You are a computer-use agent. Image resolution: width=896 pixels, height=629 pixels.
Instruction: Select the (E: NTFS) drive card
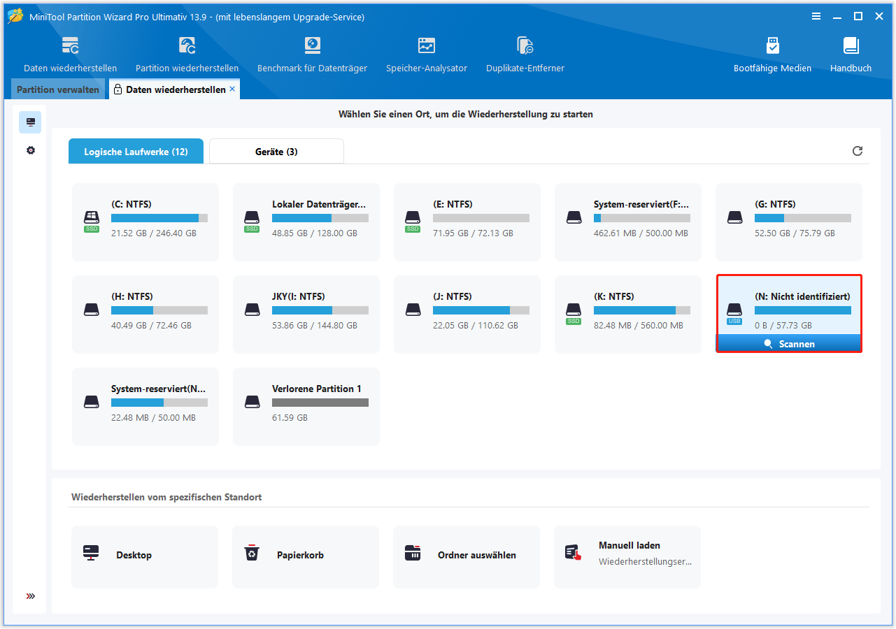point(467,222)
